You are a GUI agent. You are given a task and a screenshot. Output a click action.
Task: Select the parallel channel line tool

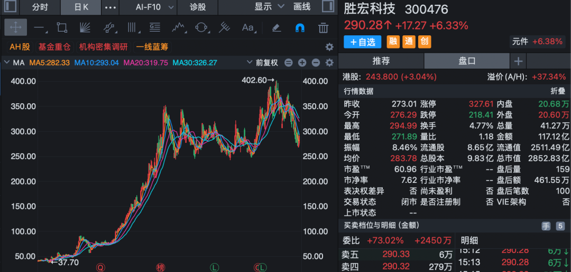(x=108, y=27)
